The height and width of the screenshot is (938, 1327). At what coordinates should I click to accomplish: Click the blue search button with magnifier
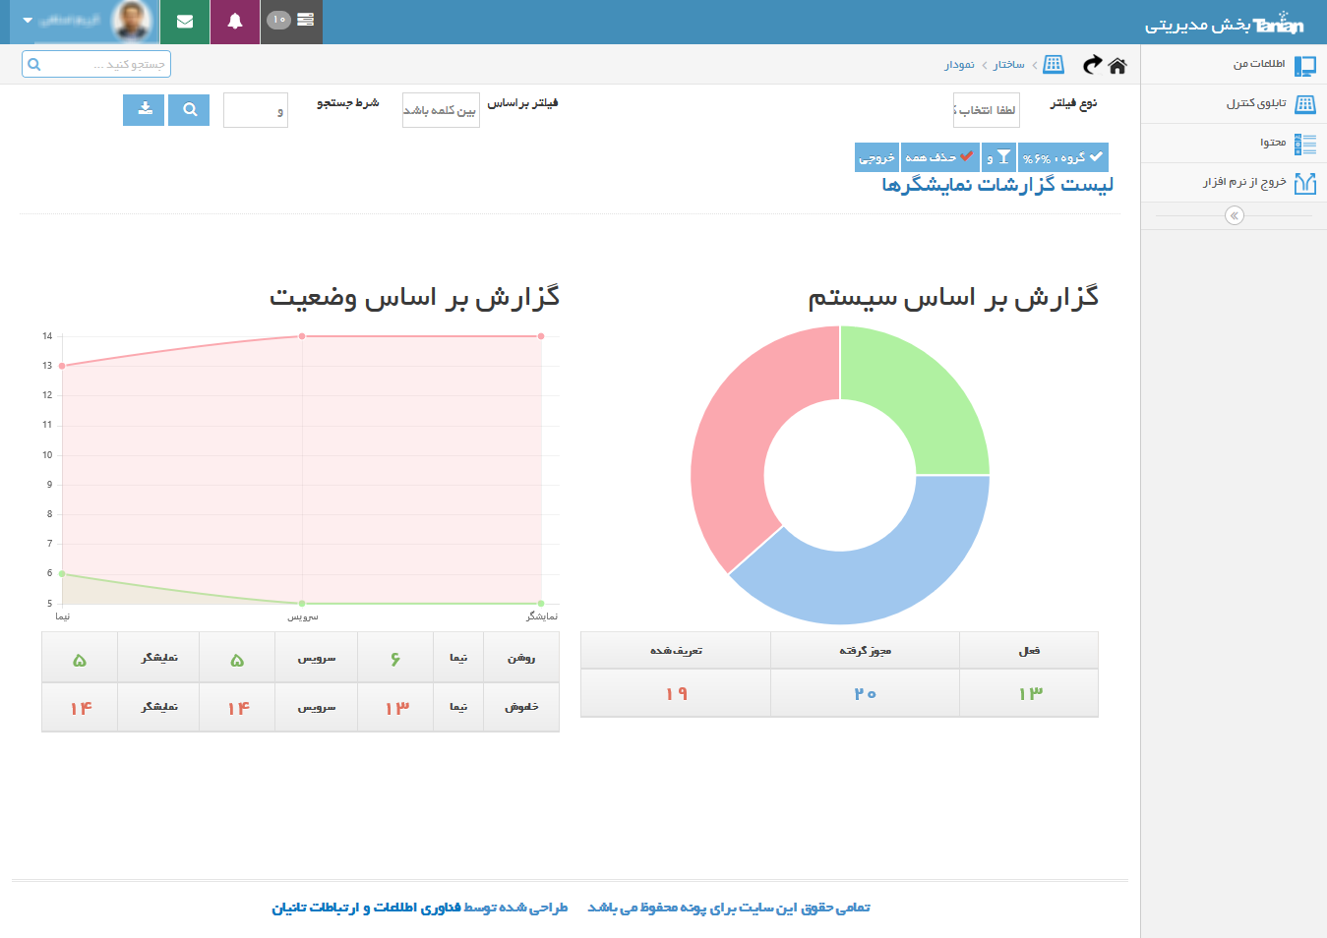pyautogui.click(x=189, y=110)
